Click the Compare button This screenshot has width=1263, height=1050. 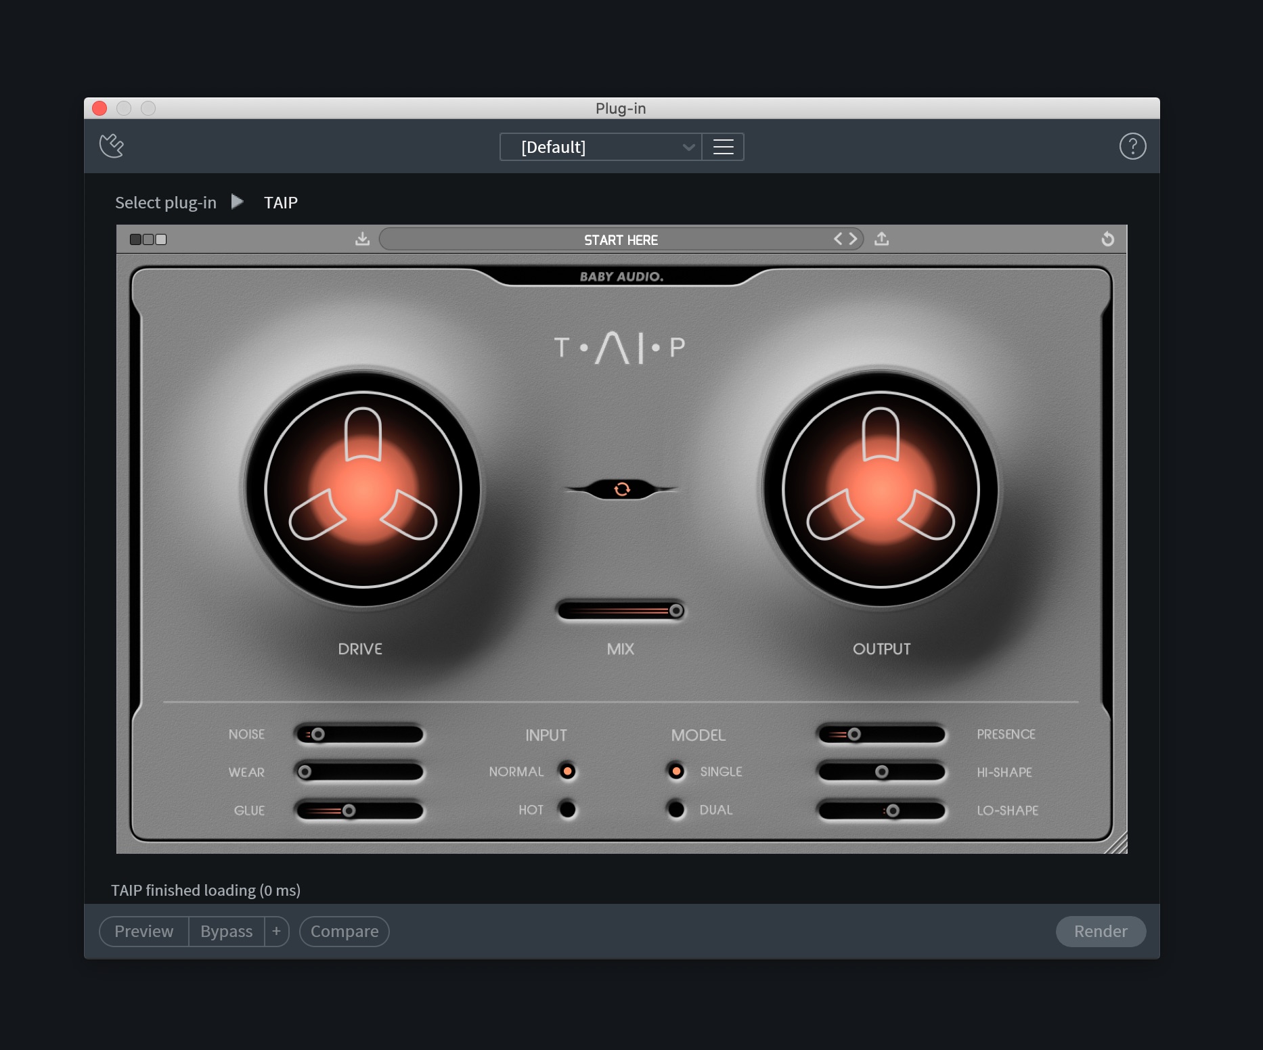345,932
